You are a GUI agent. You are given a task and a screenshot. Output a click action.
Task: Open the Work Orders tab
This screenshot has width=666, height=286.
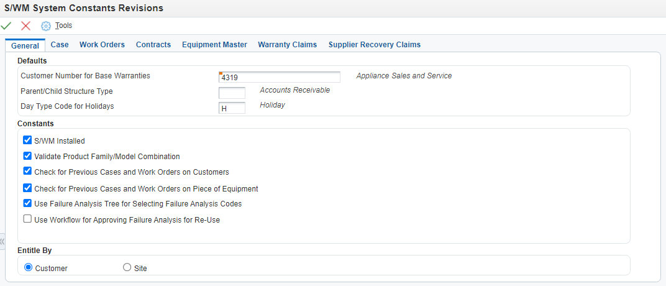[103, 45]
